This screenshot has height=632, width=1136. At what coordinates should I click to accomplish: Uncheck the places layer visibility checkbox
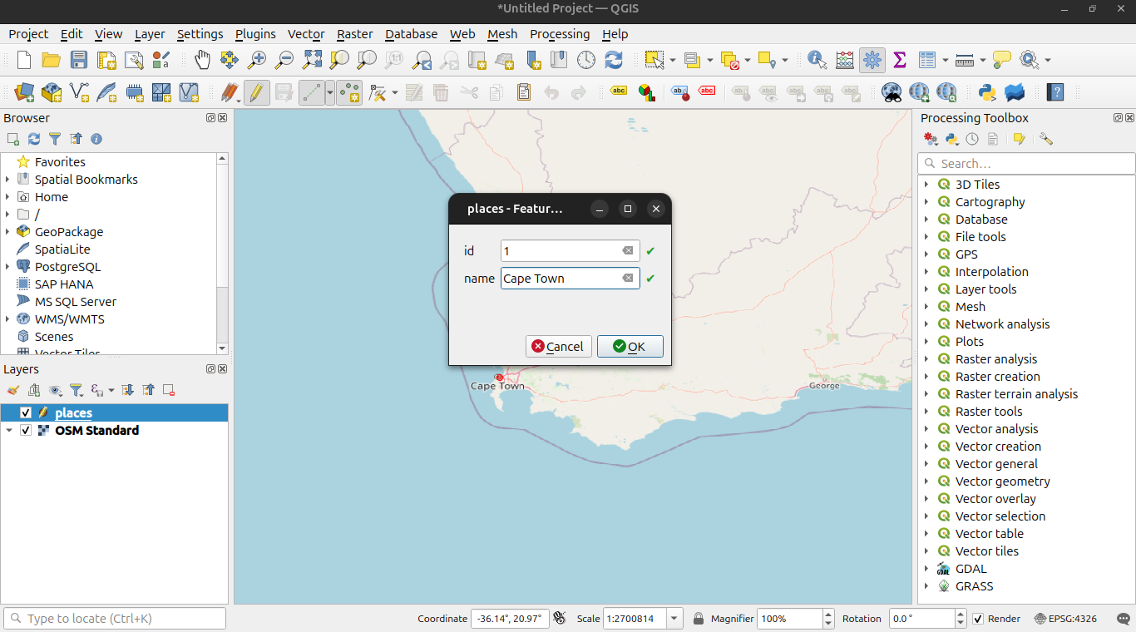(26, 413)
